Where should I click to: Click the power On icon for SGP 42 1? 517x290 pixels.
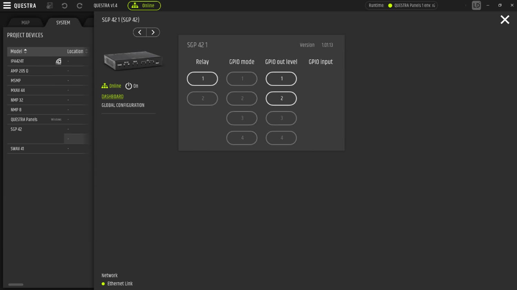point(128,86)
